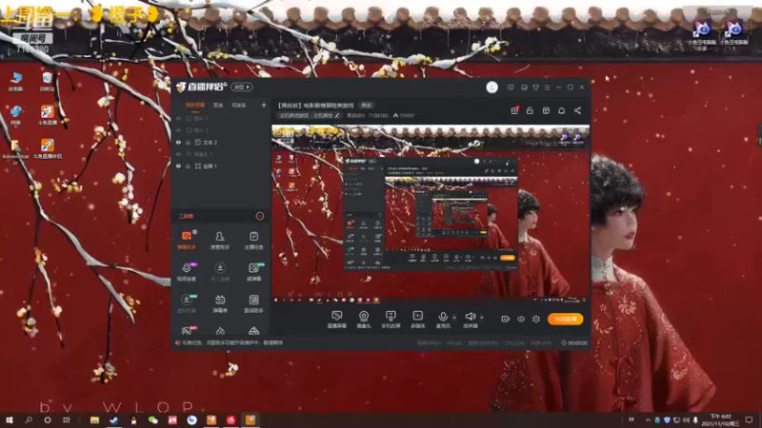Open the tray icon in the title bar
Viewport: 762px width, 428px height.
524,88
